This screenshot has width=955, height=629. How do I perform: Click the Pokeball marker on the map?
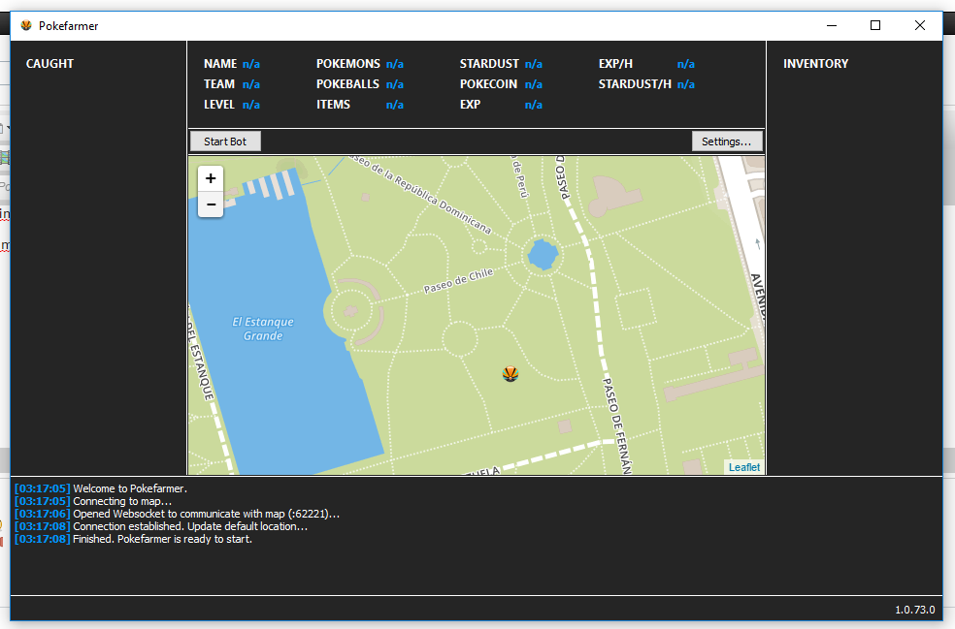pyautogui.click(x=510, y=373)
